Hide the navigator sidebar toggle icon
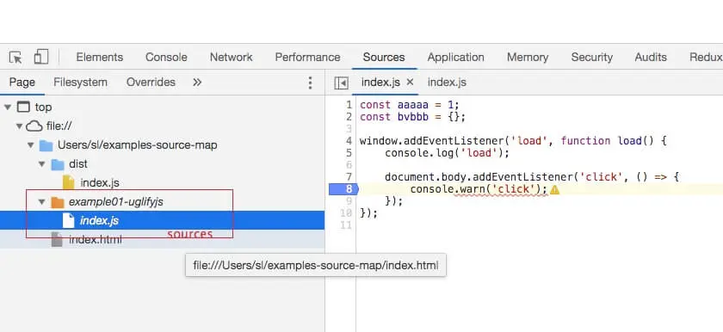The width and height of the screenshot is (723, 332). coord(341,83)
